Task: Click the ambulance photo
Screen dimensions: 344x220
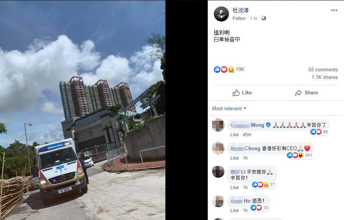Action: click(x=82, y=110)
